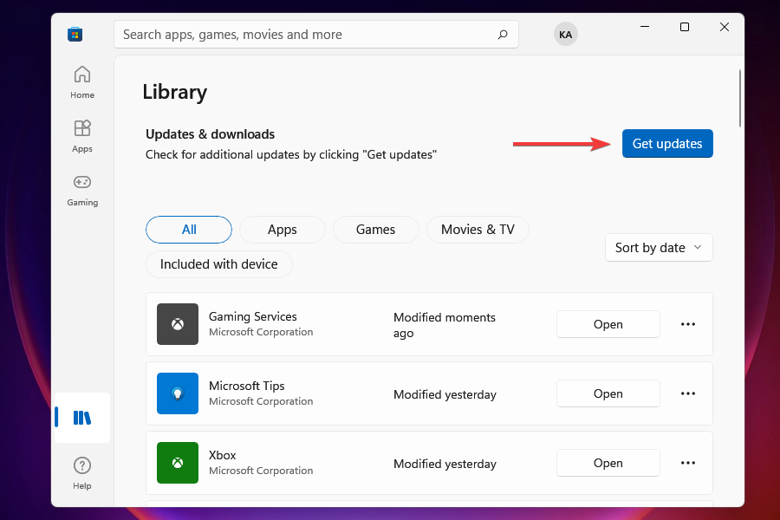This screenshot has height=520, width=780.
Task: Click the green Xbox app icon
Action: (178, 463)
